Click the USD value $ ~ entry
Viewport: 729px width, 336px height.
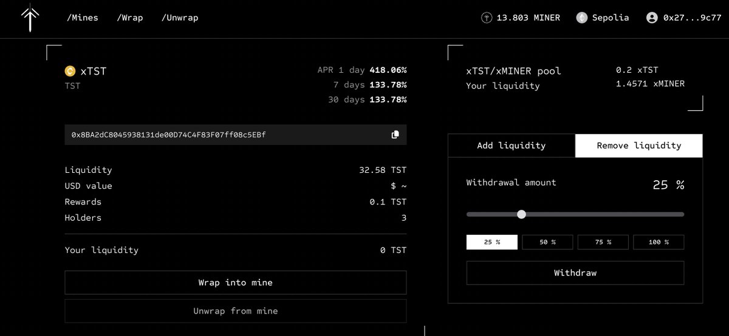click(399, 186)
